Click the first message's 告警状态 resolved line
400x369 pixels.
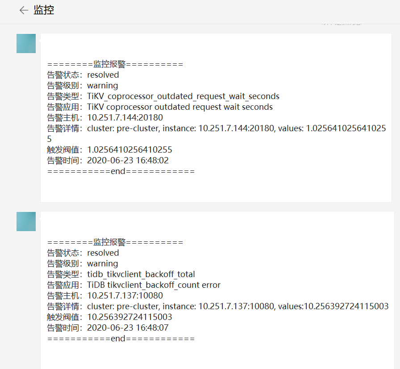83,75
